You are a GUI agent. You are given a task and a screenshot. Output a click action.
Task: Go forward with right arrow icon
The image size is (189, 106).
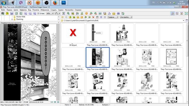tap(66, 17)
